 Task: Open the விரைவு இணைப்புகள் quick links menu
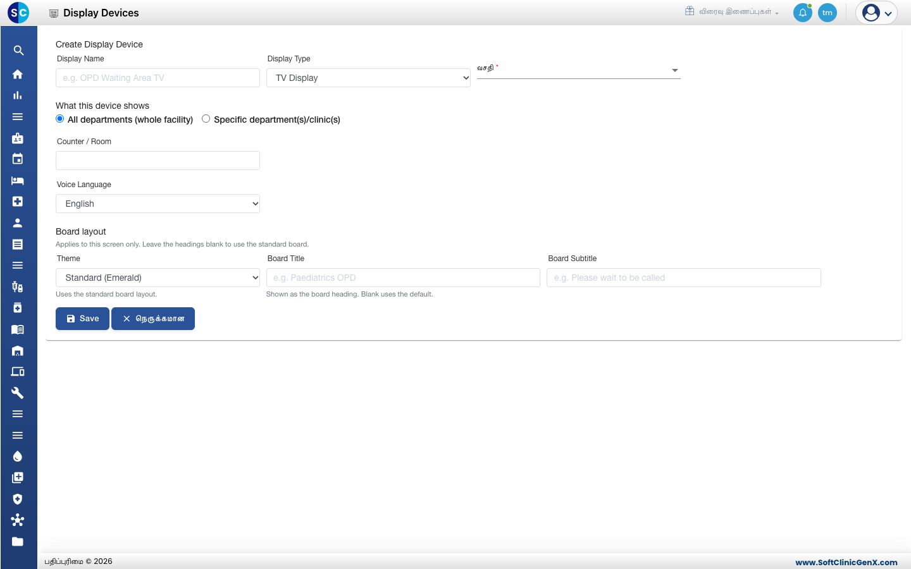click(x=732, y=12)
